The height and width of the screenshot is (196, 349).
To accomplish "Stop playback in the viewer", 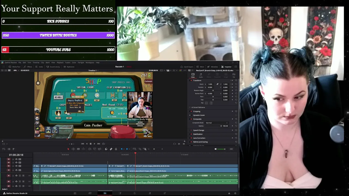I will point(91,144).
